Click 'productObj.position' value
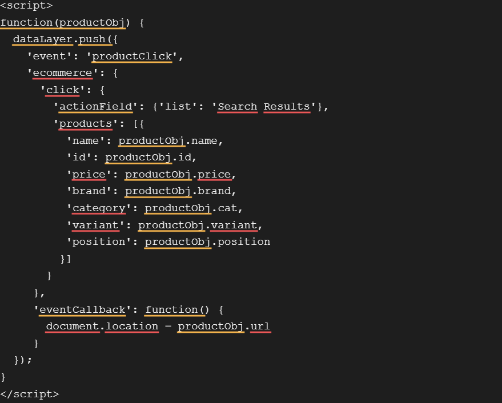Screen dimensions: 502x403 pos(207,242)
